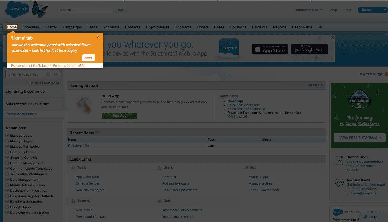Select second AppExchange carousel dot
The height and width of the screenshot is (222, 388).
point(372,212)
